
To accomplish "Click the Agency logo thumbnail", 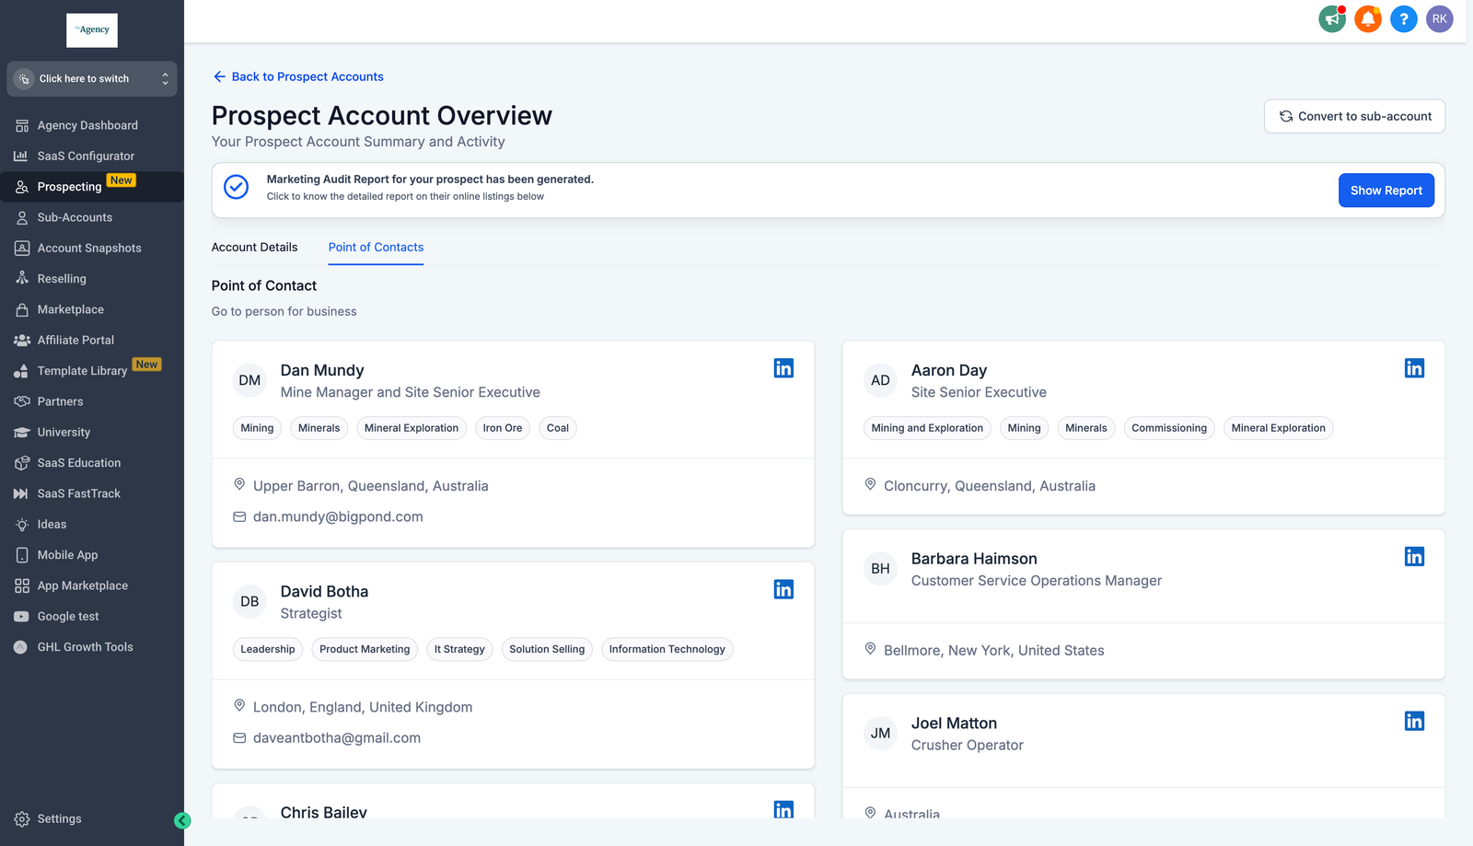I will coord(92,30).
